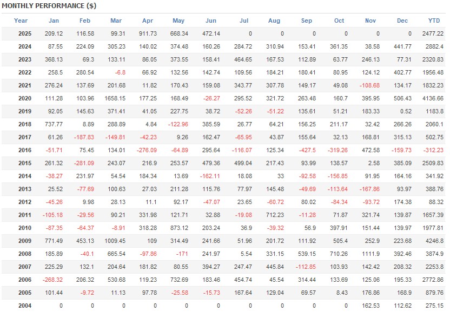Click the 2008 November value 1111.9
The image size is (450, 312).
tap(370, 254)
